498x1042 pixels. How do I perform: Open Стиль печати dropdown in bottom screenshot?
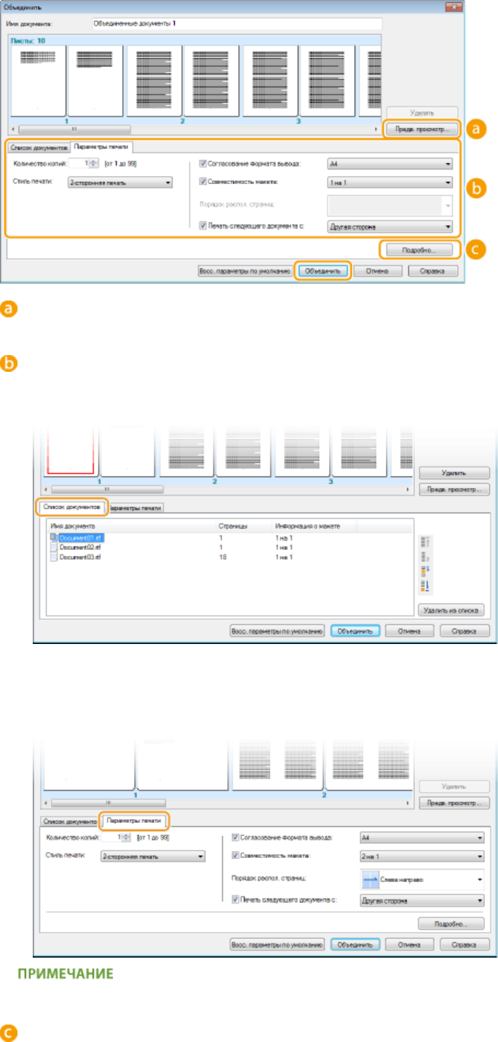click(x=153, y=856)
